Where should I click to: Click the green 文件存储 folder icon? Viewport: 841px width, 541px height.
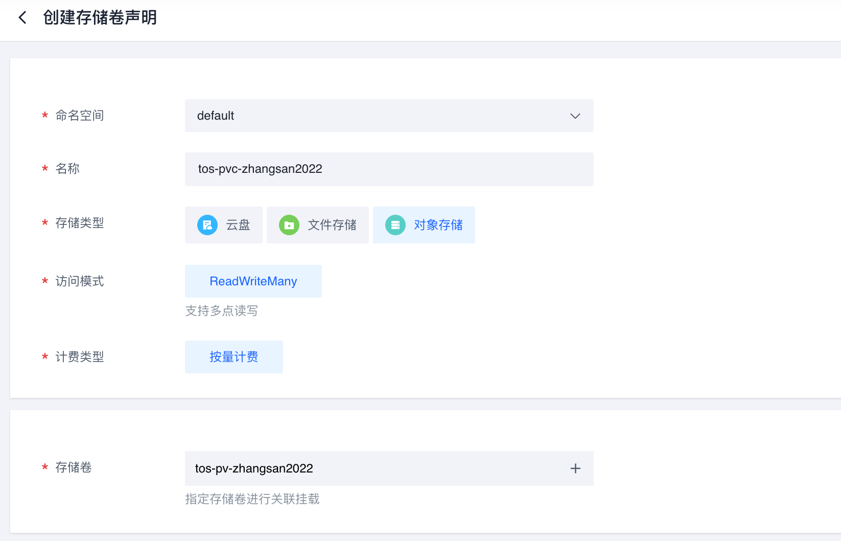[289, 225]
